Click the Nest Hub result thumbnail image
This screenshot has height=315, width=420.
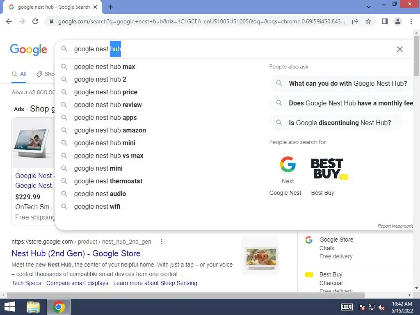(x=261, y=257)
